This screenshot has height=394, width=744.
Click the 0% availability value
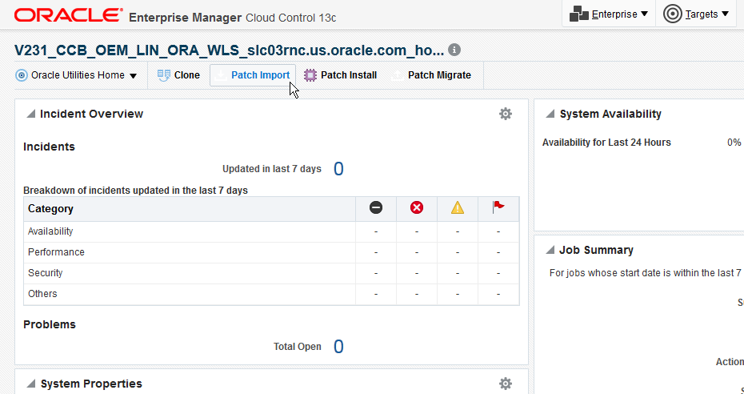pyautogui.click(x=734, y=143)
